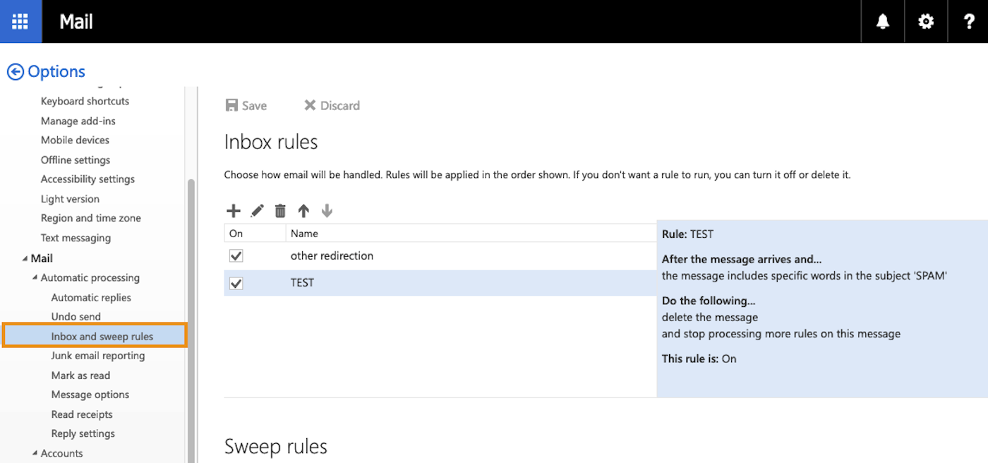Edit the selected rule with pencil
This screenshot has height=463, width=988.
click(x=257, y=210)
